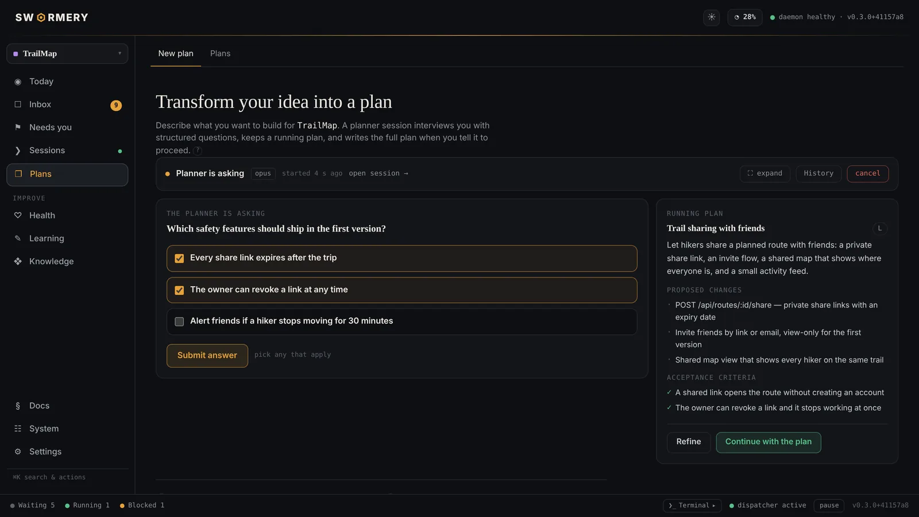The width and height of the screenshot is (919, 517).
Task: Open Health under Improve
Action: tap(67, 215)
